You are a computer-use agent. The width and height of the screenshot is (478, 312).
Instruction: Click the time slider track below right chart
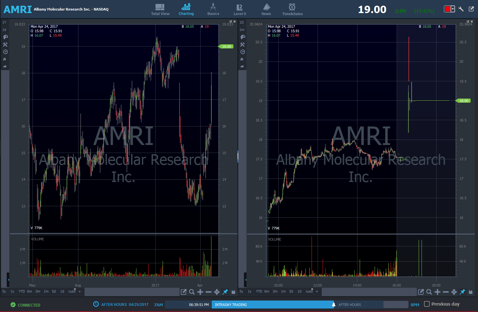(369, 292)
